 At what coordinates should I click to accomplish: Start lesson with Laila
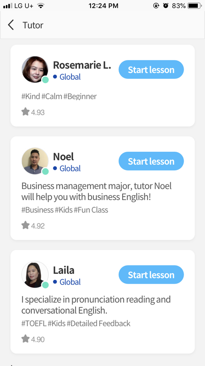151,274
